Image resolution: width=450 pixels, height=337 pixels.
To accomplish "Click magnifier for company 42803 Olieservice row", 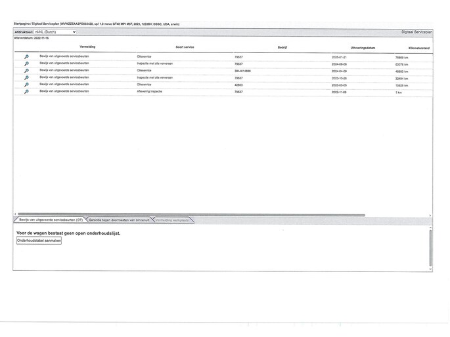I will (26, 85).
